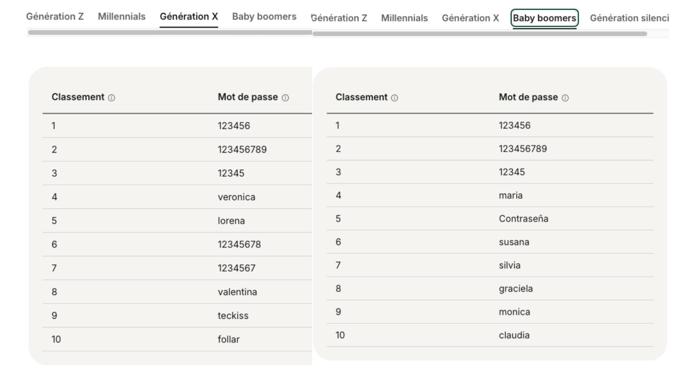Click the info icon next to left Mot de passe header
The width and height of the screenshot is (689, 387).
tap(285, 97)
